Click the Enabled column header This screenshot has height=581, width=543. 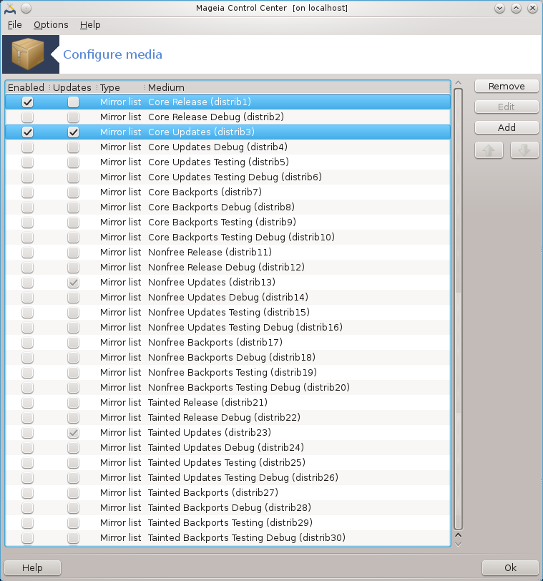(26, 87)
